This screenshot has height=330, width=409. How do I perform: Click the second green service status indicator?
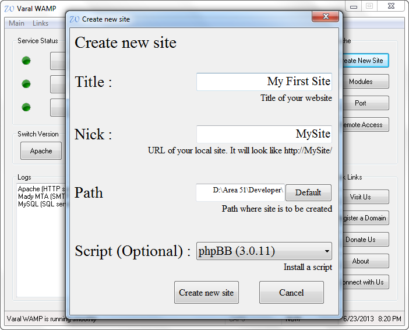click(x=26, y=84)
